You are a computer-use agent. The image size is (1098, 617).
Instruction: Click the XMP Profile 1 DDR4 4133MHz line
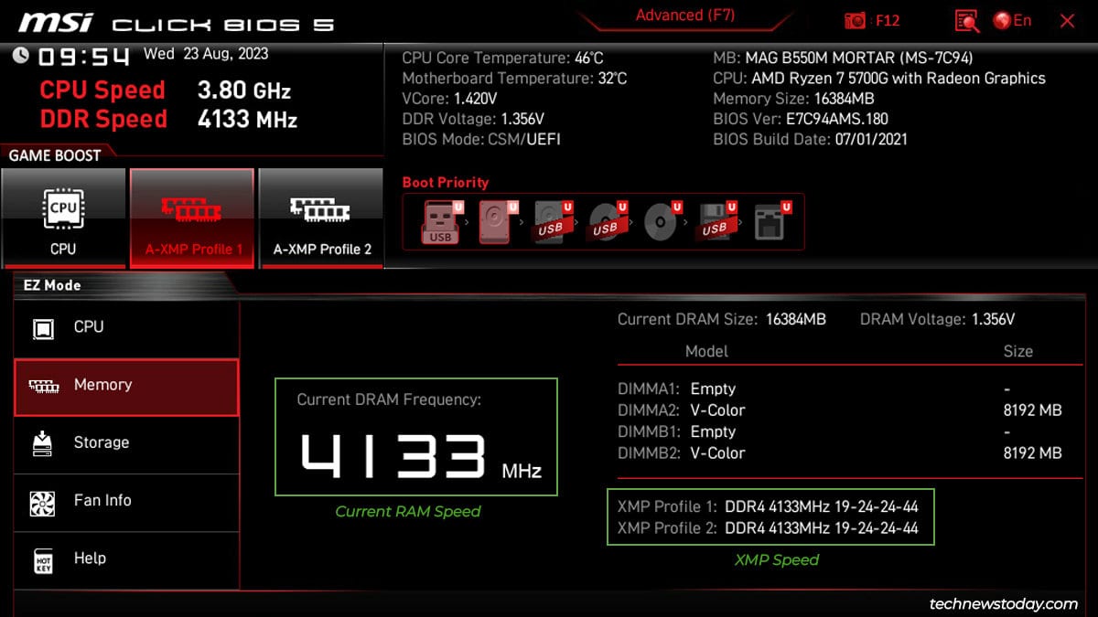[768, 506]
